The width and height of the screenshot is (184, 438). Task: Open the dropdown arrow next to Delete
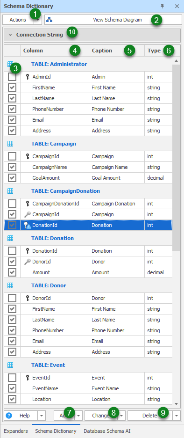(177, 416)
